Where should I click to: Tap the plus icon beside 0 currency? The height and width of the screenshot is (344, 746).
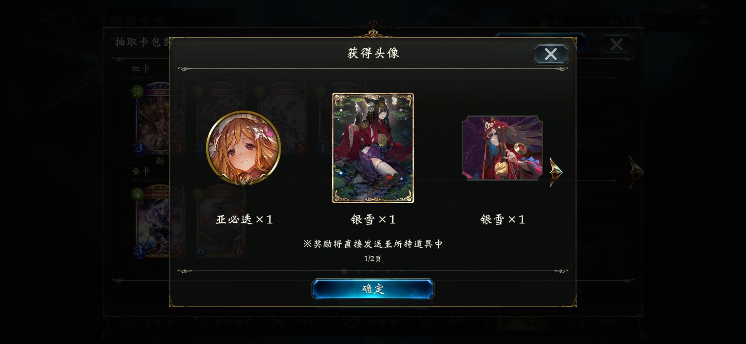tap(705, 22)
